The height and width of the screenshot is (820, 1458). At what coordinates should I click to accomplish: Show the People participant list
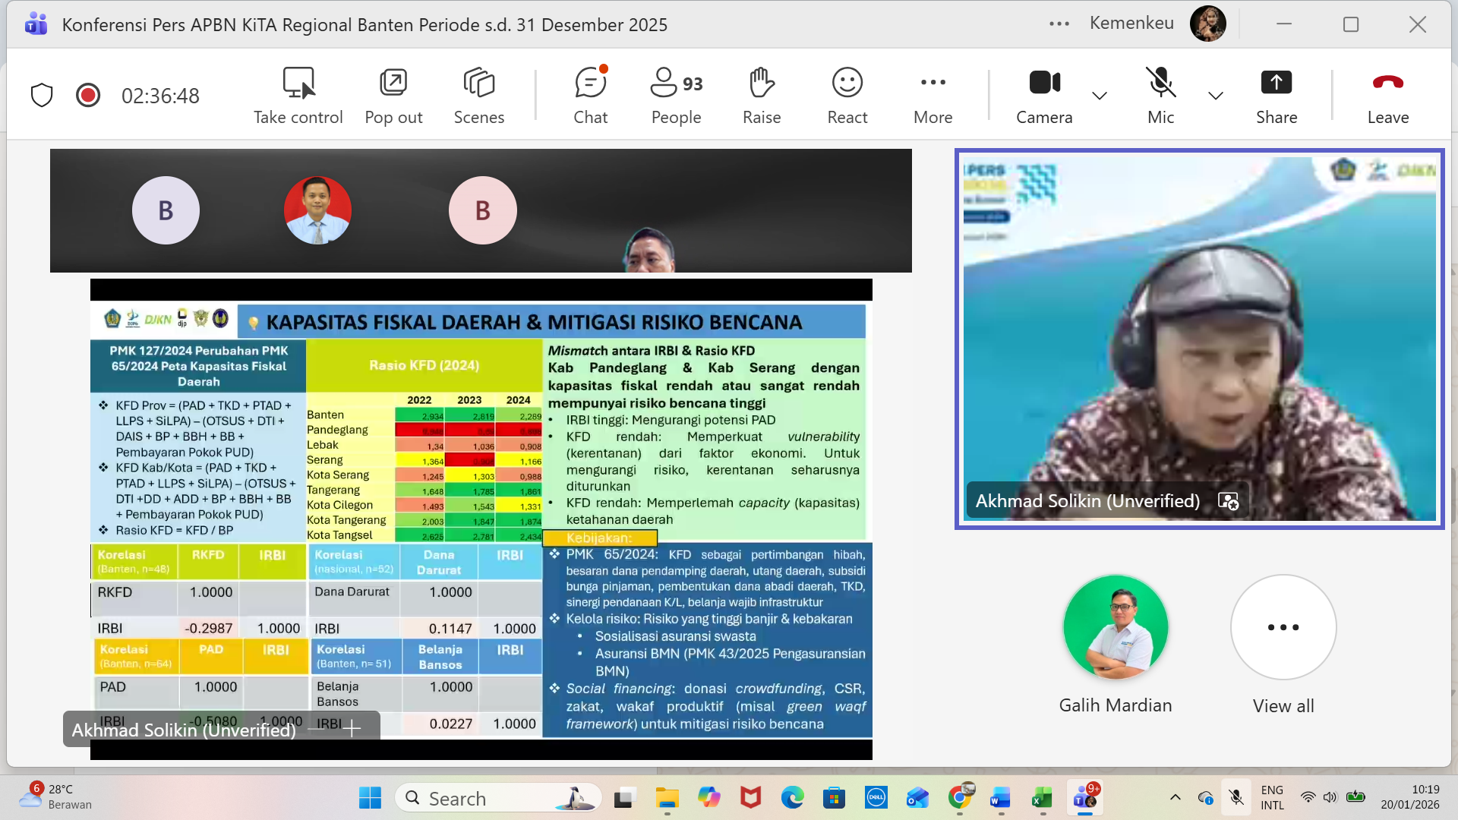(x=676, y=83)
